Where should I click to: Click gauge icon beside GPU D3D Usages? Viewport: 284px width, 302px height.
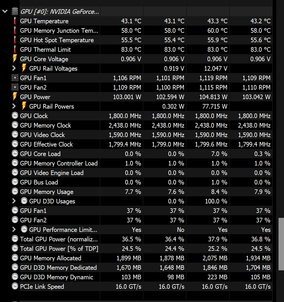[x=24, y=201]
